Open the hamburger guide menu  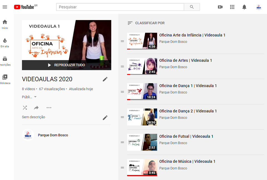click(5, 7)
